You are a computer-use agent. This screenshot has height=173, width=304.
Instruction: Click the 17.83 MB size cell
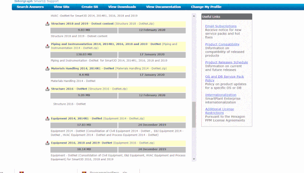pyautogui.click(x=84, y=125)
